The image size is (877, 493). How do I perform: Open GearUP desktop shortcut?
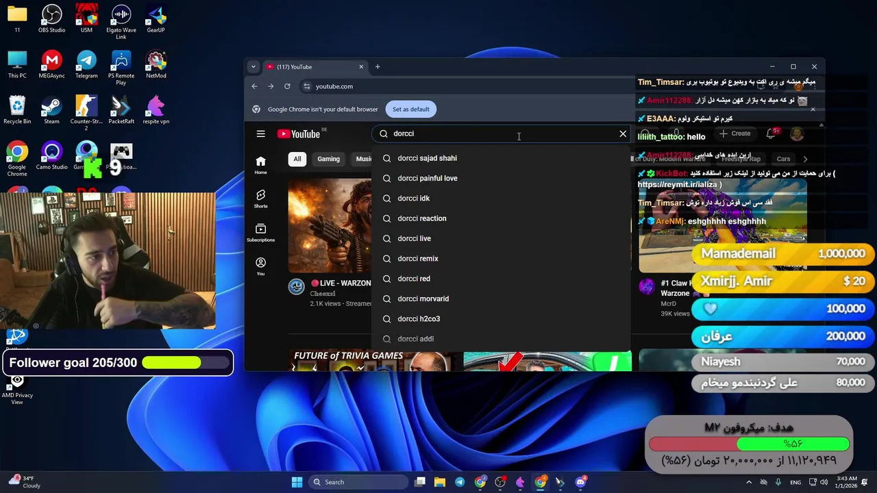(156, 19)
